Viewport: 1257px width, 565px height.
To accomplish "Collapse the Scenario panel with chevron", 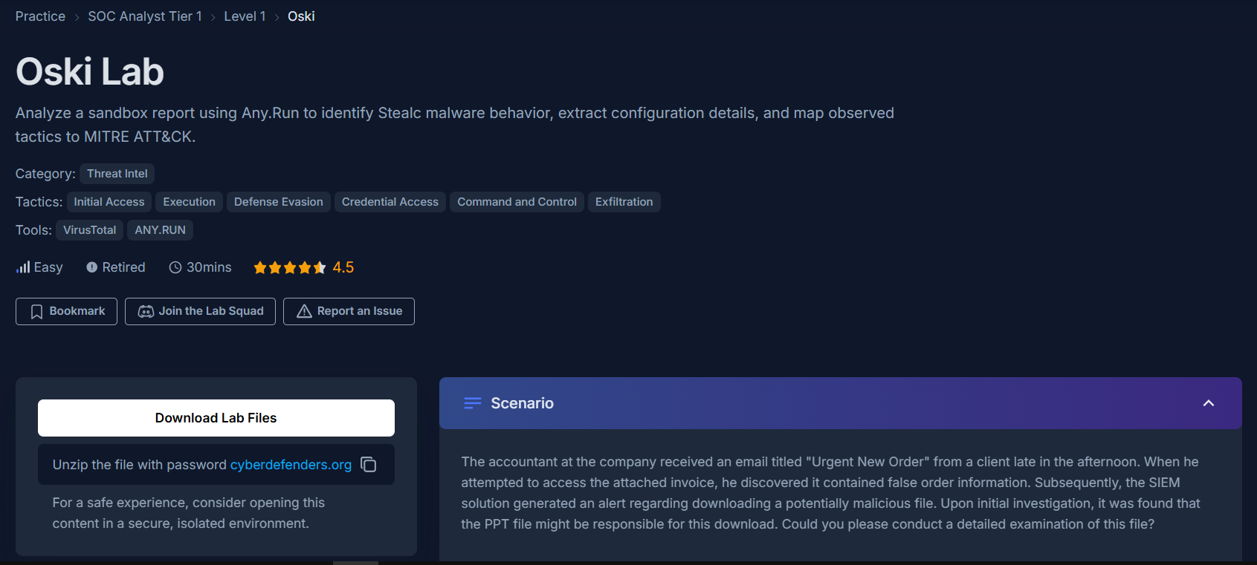I will tap(1209, 403).
